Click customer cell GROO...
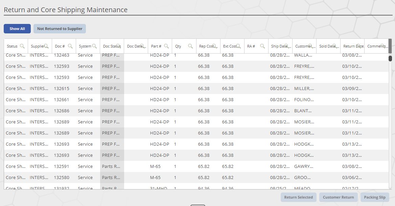The height and width of the screenshot is (206, 395). (304, 178)
